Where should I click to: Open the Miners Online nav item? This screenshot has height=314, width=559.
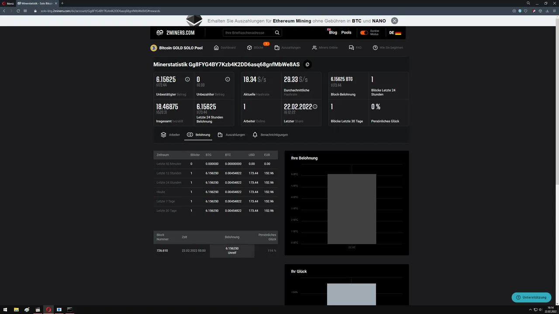(x=325, y=48)
